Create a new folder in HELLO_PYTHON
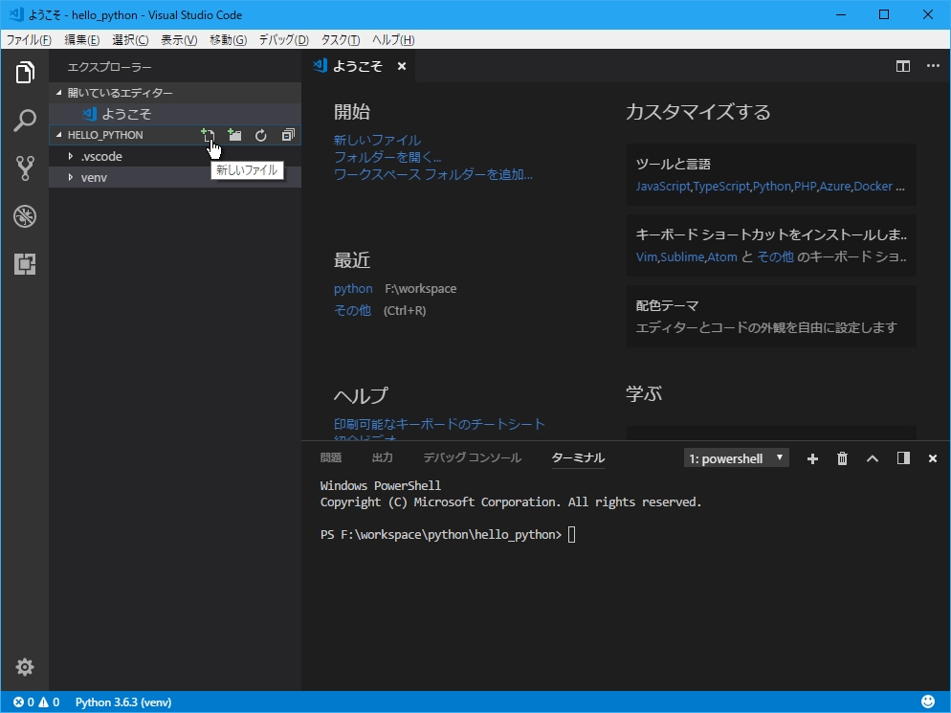This screenshot has width=951, height=713. pyautogui.click(x=234, y=135)
